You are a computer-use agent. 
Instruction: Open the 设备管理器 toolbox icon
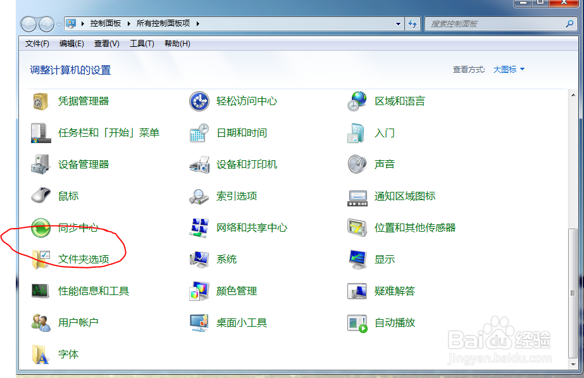[x=40, y=165]
